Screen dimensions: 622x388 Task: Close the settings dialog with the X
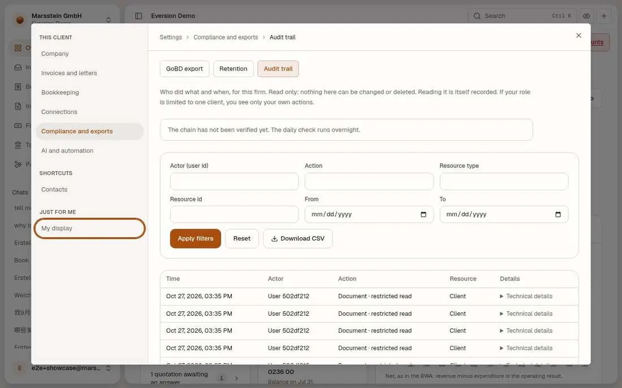[x=578, y=36]
